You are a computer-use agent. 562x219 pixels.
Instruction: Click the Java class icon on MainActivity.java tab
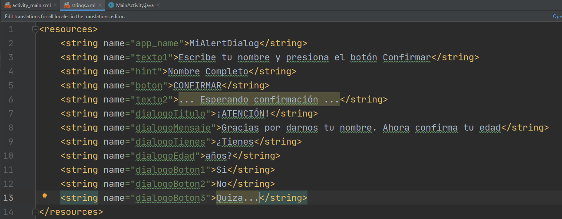pyautogui.click(x=111, y=5)
